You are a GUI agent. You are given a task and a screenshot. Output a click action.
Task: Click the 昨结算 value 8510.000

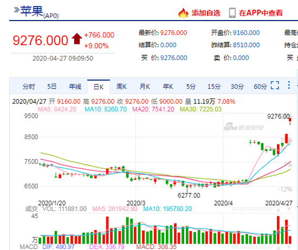click(x=247, y=45)
